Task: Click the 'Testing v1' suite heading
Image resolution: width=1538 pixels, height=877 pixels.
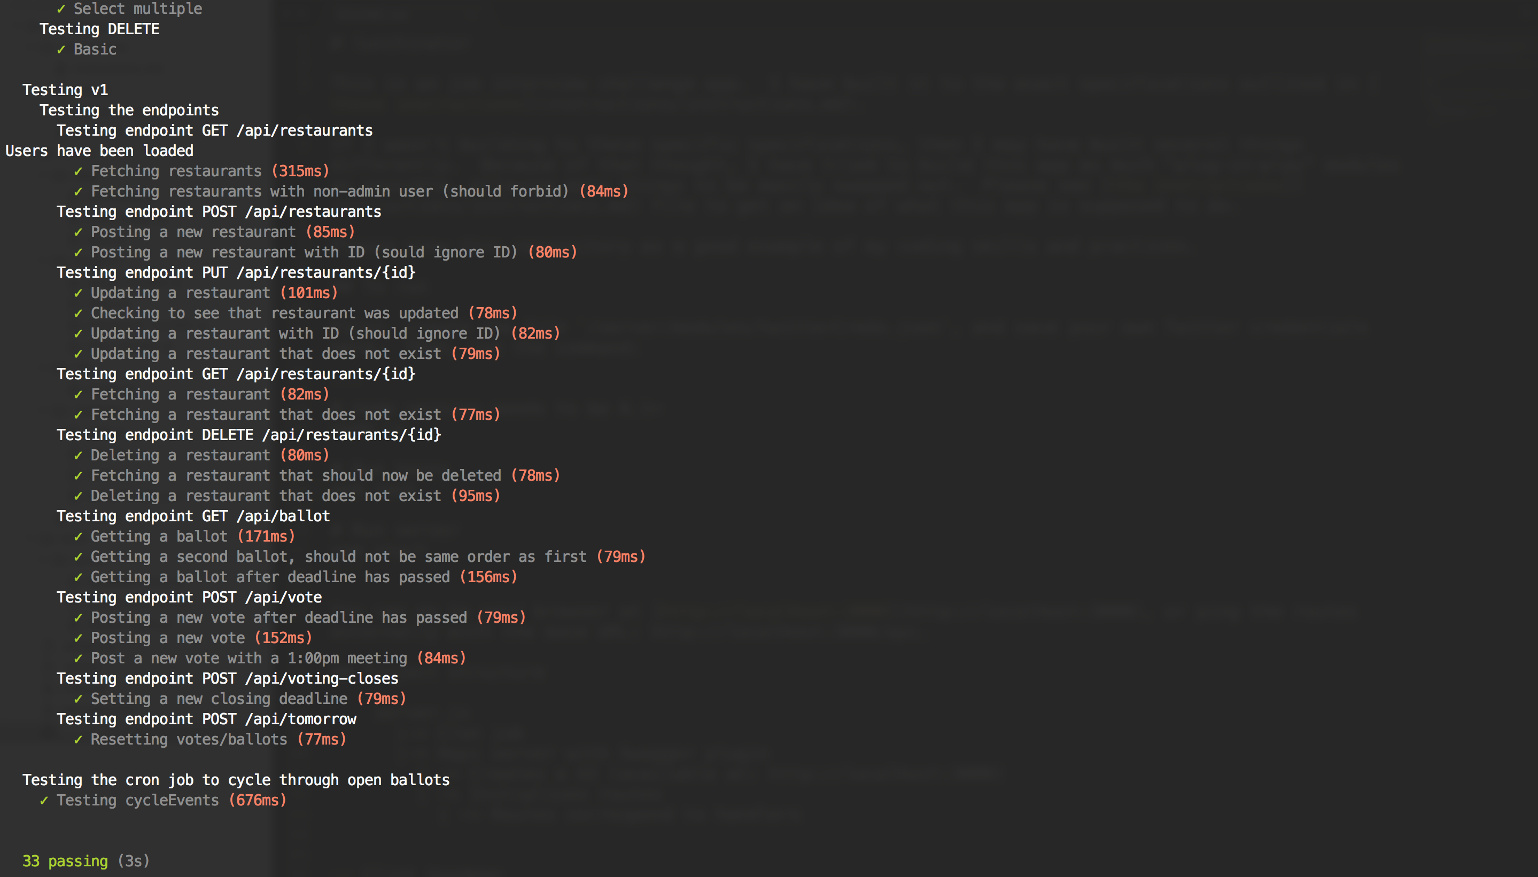Action: (x=65, y=90)
